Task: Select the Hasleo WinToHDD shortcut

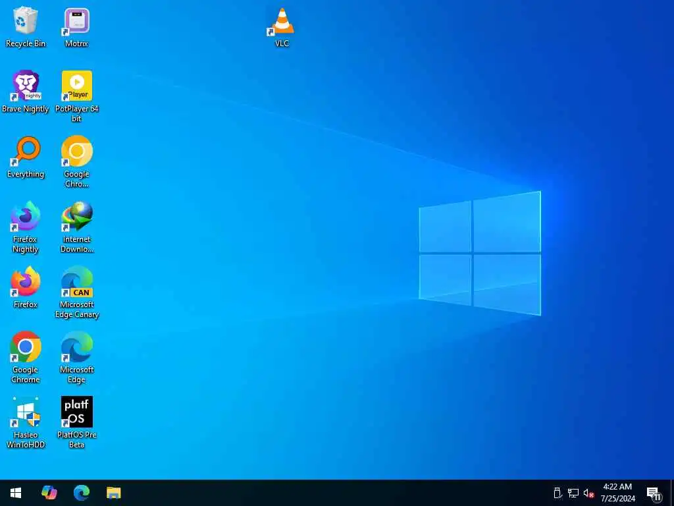Action: [x=26, y=422]
